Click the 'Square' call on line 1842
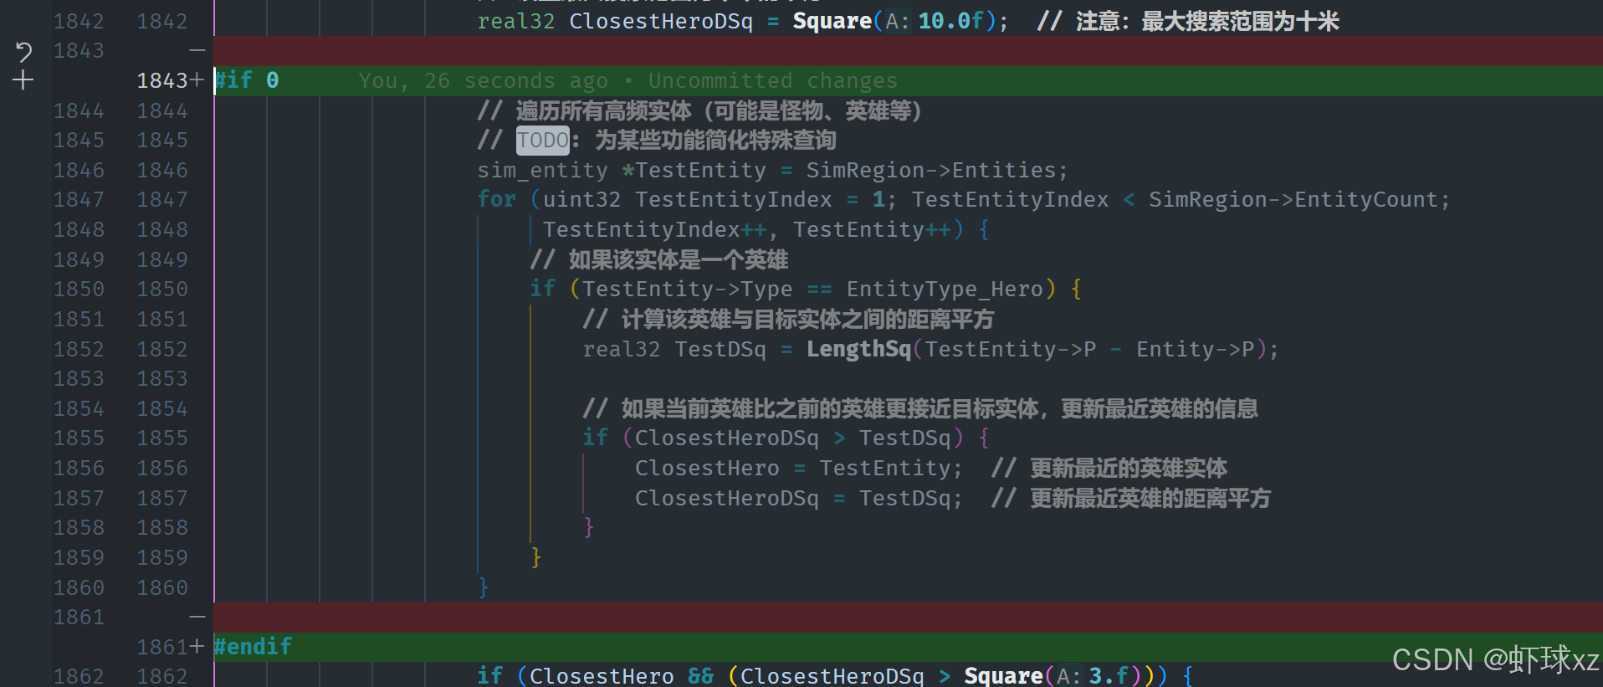The height and width of the screenshot is (687, 1603). [x=832, y=21]
